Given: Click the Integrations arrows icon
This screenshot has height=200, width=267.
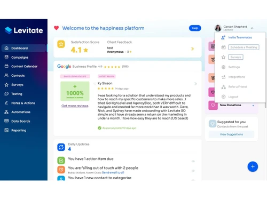Looking at the screenshot, I should 223,77.
